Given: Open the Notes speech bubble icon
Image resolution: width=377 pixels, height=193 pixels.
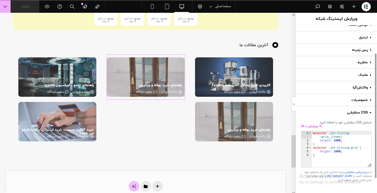Looking at the screenshot, I should 318,7.
